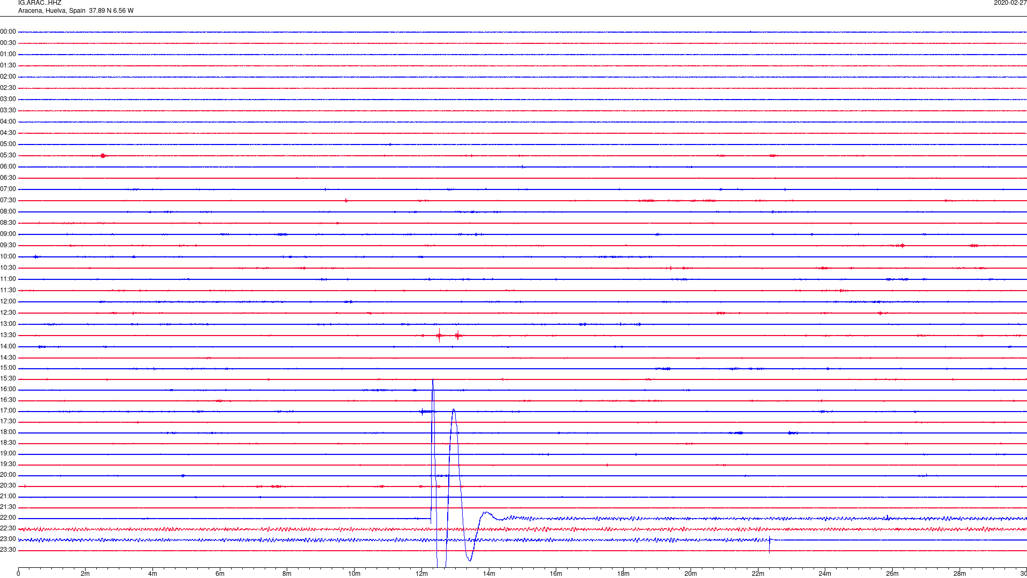Click the 18:30 time row label
The image size is (1027, 578).
tap(8, 443)
